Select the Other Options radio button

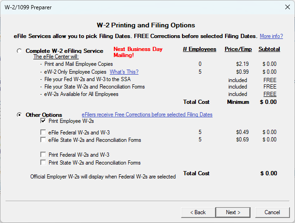pos(19,115)
